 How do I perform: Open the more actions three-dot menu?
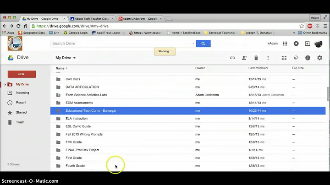pos(268,58)
